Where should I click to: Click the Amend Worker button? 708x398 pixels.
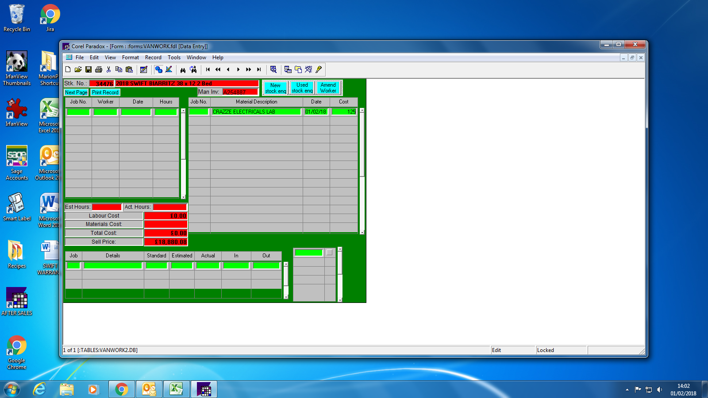click(x=328, y=88)
